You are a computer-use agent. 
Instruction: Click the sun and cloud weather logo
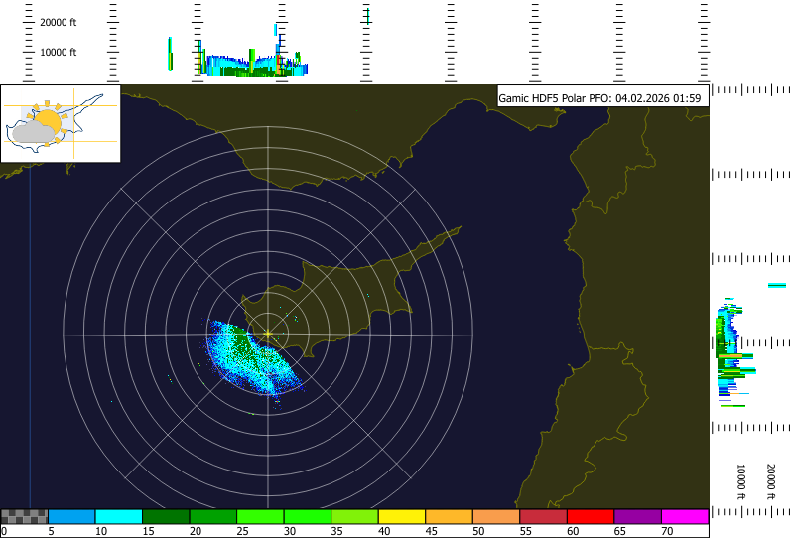(x=60, y=123)
